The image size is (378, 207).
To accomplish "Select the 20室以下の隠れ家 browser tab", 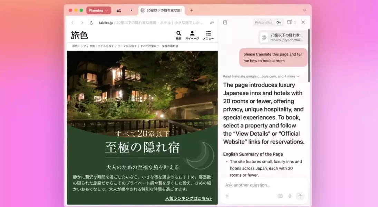I will (x=162, y=10).
